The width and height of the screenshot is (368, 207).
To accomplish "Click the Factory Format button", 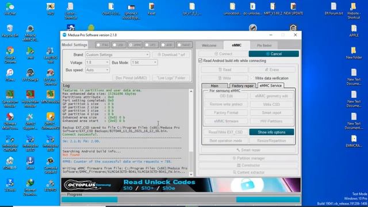I will [226, 113].
